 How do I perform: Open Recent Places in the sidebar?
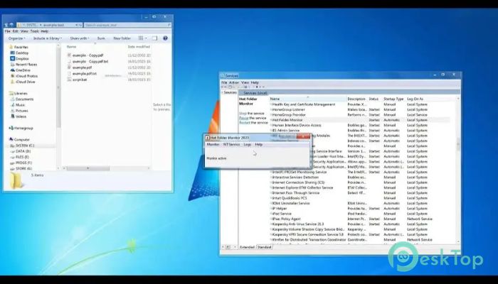pyautogui.click(x=23, y=65)
